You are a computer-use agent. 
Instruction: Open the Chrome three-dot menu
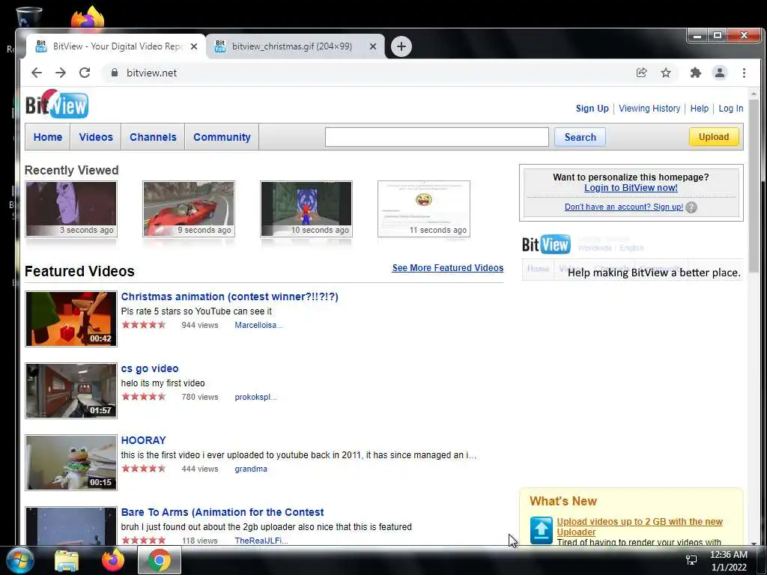744,73
